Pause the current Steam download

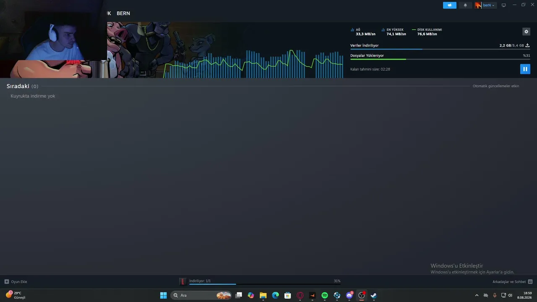tap(525, 69)
